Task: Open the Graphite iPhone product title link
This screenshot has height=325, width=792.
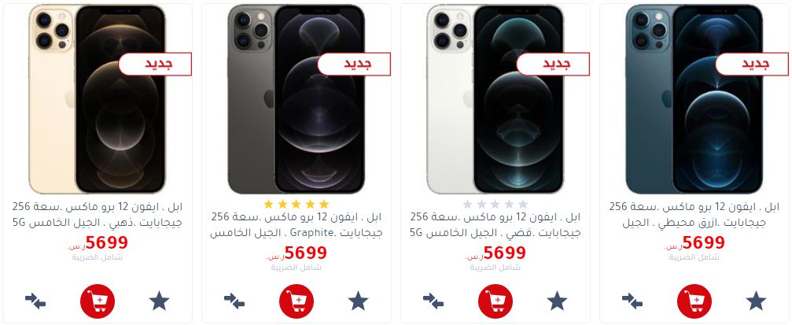Action: [x=297, y=225]
